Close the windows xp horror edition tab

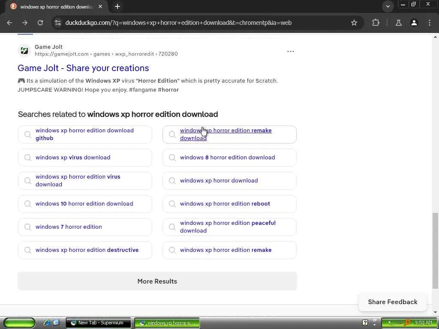(x=100, y=7)
